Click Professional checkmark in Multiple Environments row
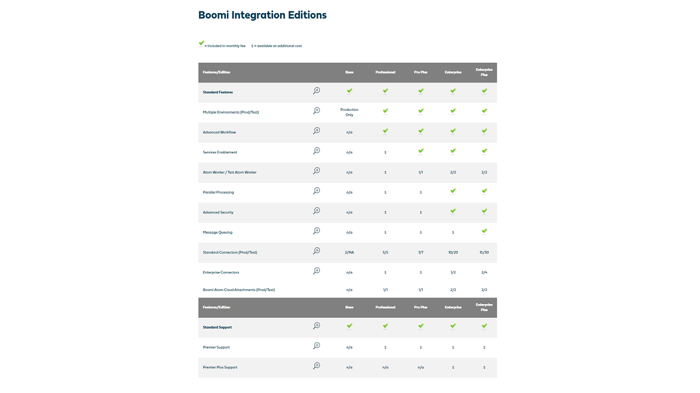Image resolution: width=700 pixels, height=393 pixels. point(386,111)
